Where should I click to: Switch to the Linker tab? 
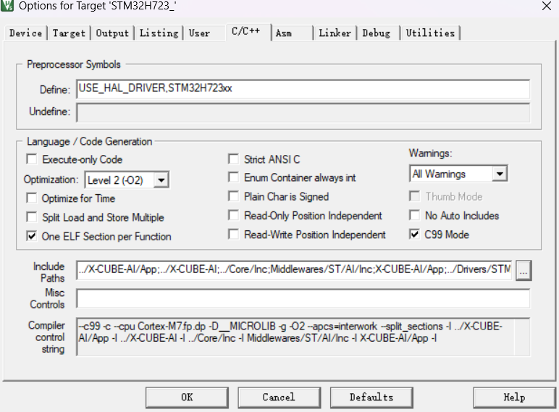pos(335,33)
